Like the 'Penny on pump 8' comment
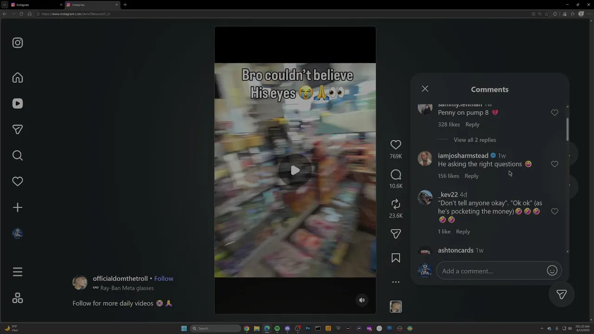The width and height of the screenshot is (594, 334). coord(555,113)
